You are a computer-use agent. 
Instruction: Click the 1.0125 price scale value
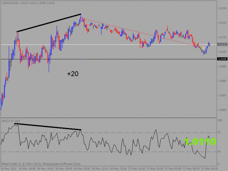(222, 23)
